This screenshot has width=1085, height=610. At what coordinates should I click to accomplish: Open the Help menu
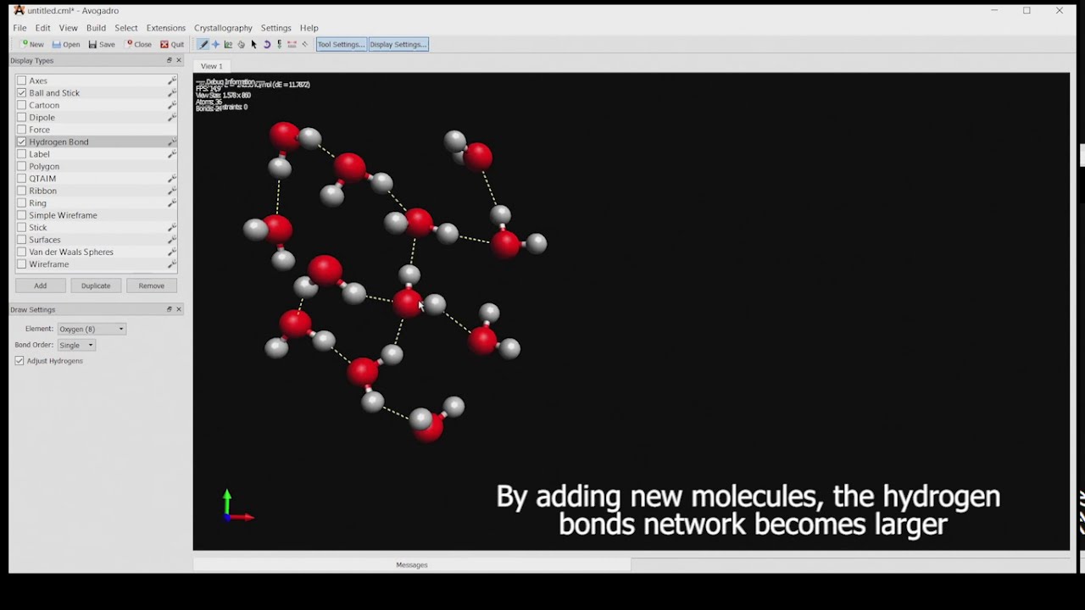pos(309,28)
